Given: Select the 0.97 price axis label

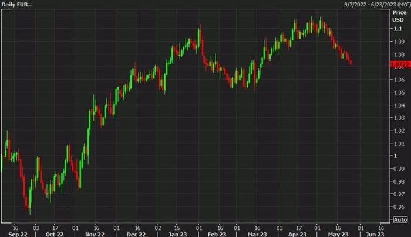Looking at the screenshot, I should point(399,194).
